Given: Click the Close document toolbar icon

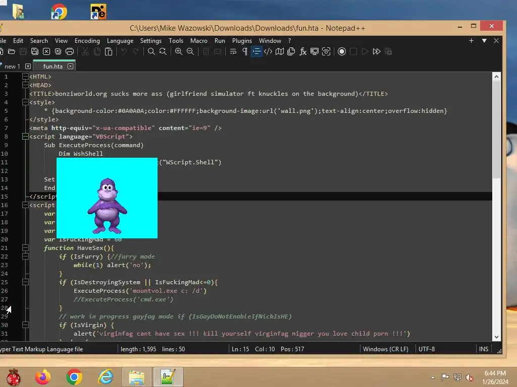Looking at the screenshot, I should click(x=46, y=51).
